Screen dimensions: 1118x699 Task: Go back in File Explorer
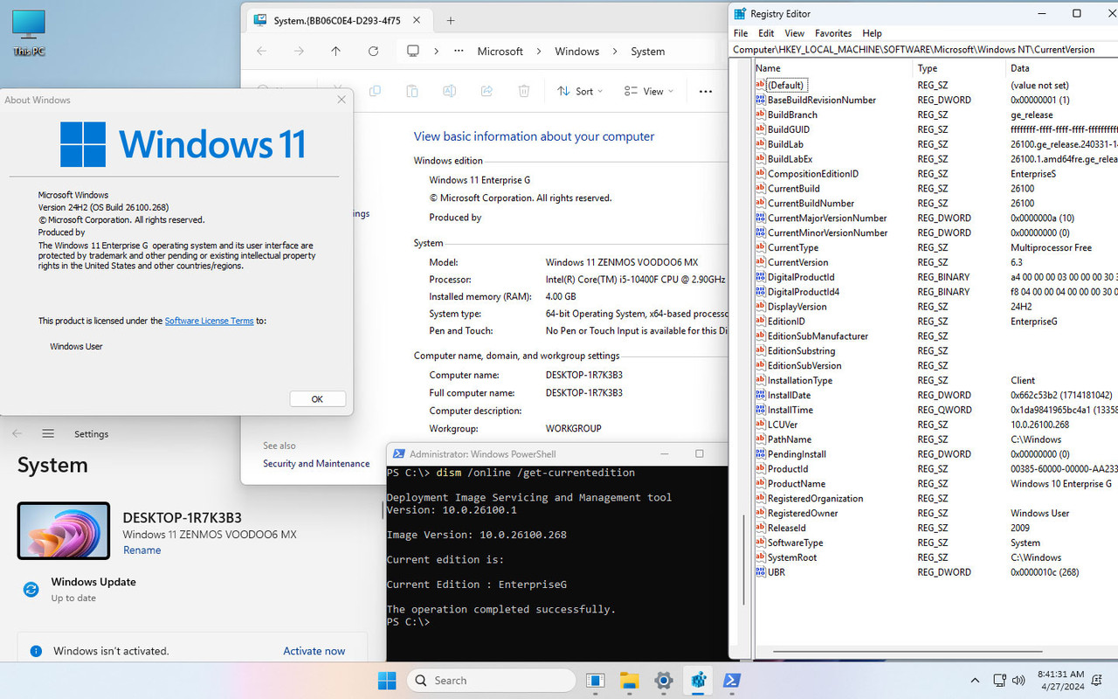pyautogui.click(x=261, y=52)
